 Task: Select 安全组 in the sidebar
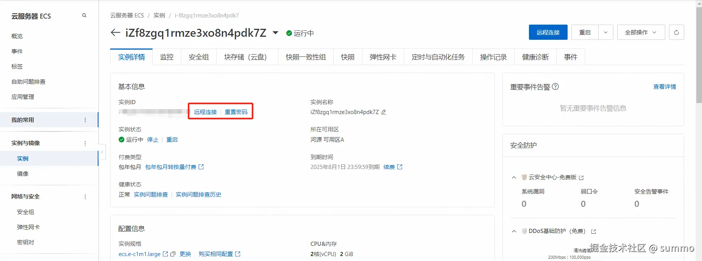pyautogui.click(x=25, y=212)
